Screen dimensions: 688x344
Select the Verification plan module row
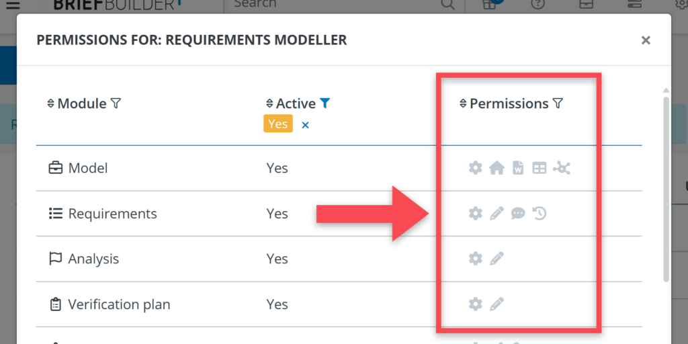pos(119,304)
